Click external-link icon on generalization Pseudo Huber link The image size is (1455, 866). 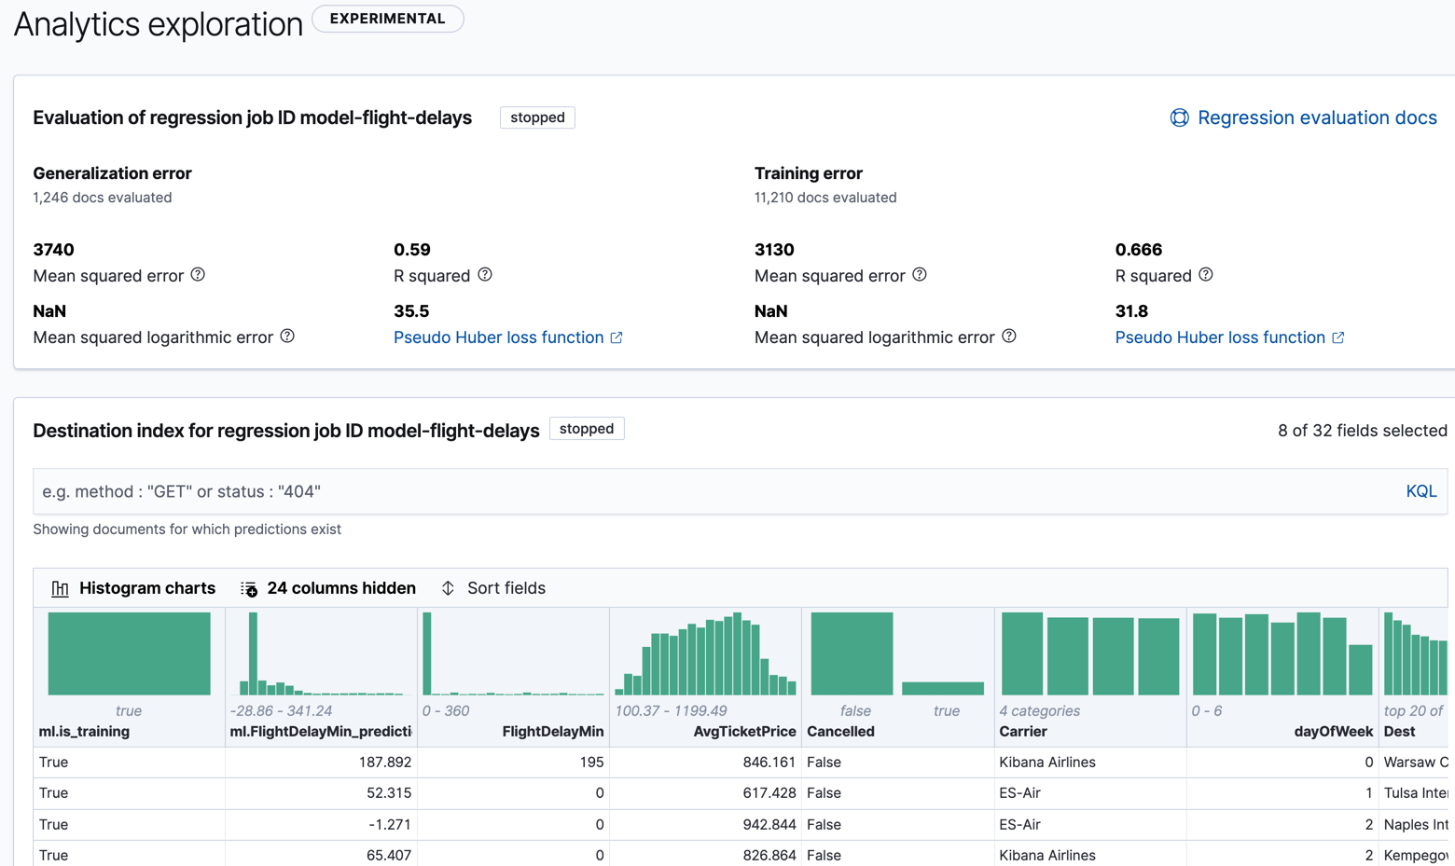point(616,337)
